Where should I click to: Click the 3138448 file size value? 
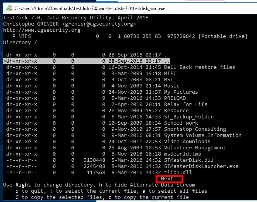pos(94,160)
